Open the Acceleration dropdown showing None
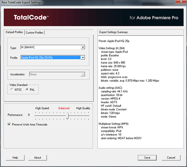The height and width of the screenshot is (167, 187). click(57, 74)
